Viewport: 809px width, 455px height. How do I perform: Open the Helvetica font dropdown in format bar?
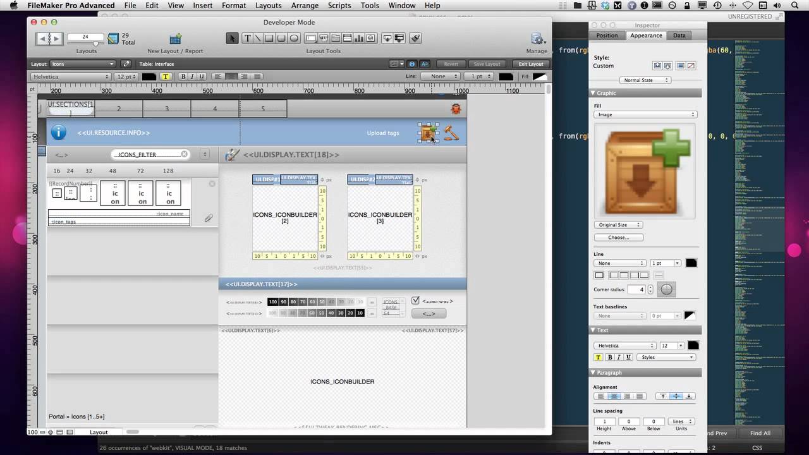[x=71, y=76]
